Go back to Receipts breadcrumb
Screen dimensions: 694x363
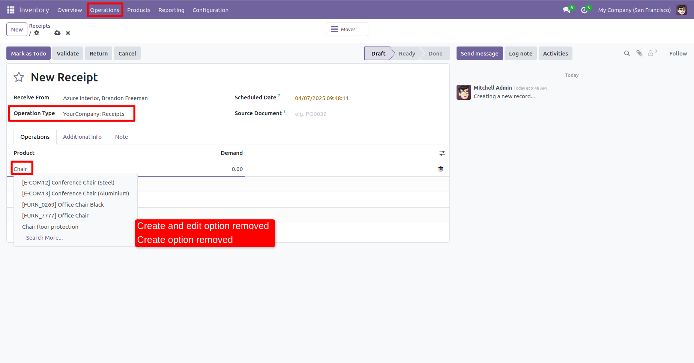(40, 26)
